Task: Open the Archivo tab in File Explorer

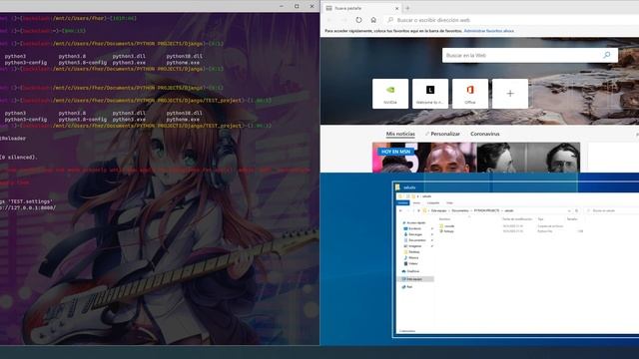Action: click(x=403, y=202)
